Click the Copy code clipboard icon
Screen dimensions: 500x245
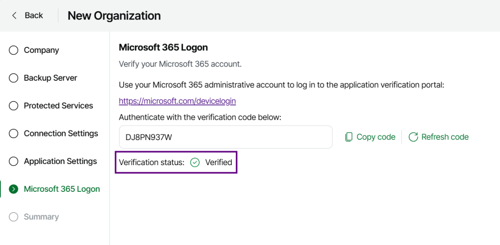349,137
